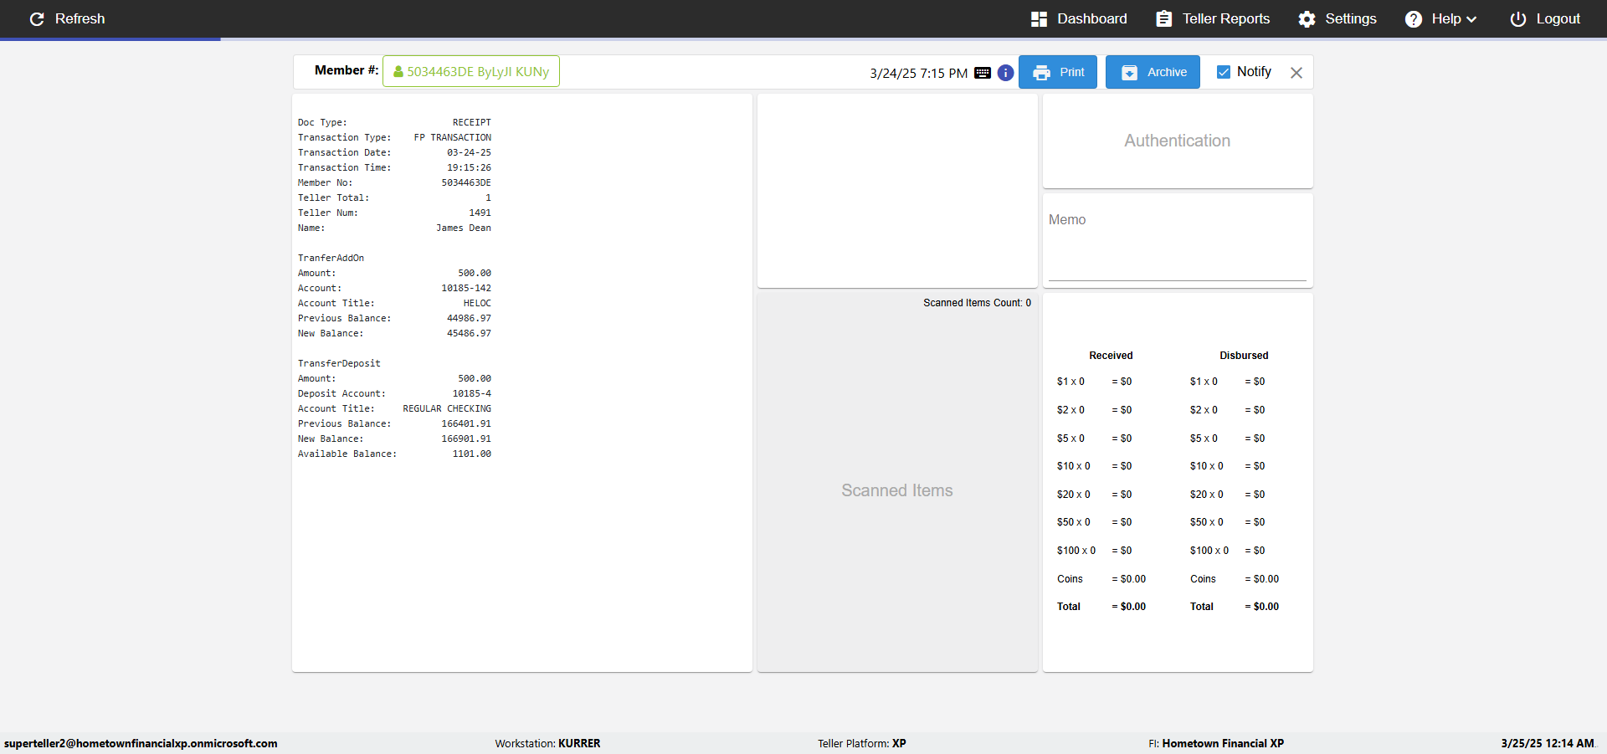Click the Disbursed column header

click(1244, 356)
